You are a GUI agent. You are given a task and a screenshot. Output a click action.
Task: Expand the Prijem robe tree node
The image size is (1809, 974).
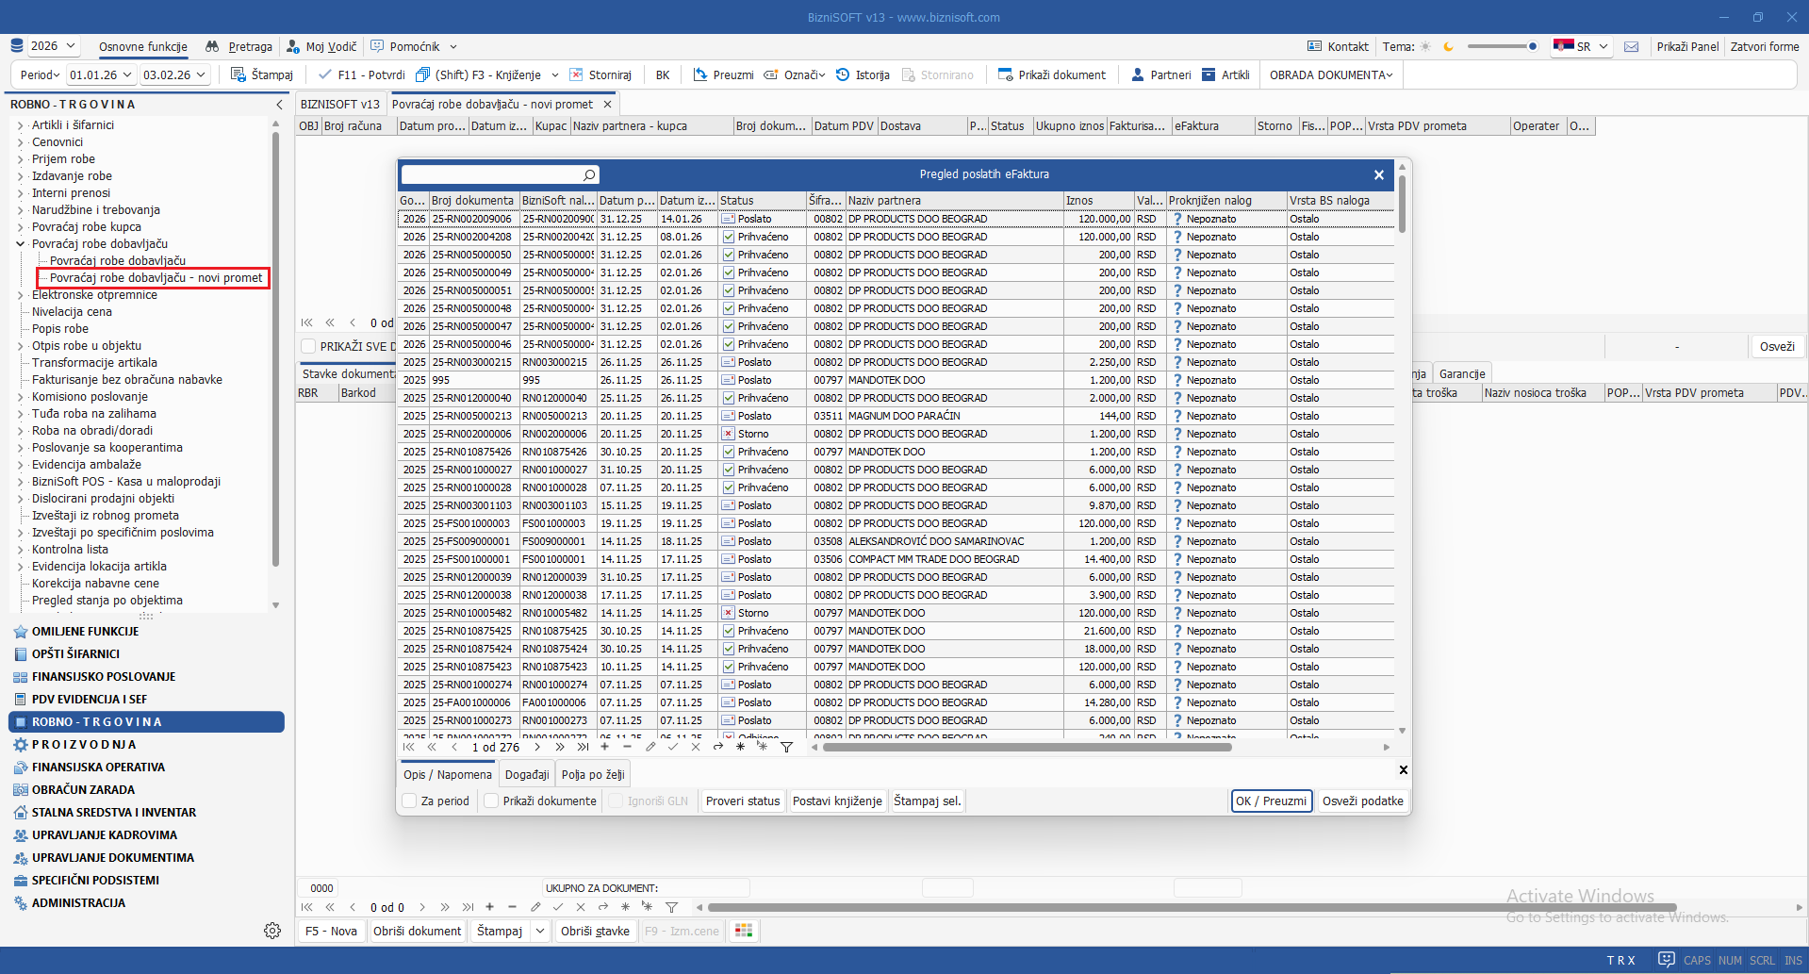tap(21, 159)
